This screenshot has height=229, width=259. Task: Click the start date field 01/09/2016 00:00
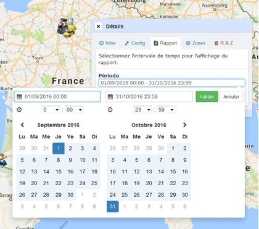point(57,96)
